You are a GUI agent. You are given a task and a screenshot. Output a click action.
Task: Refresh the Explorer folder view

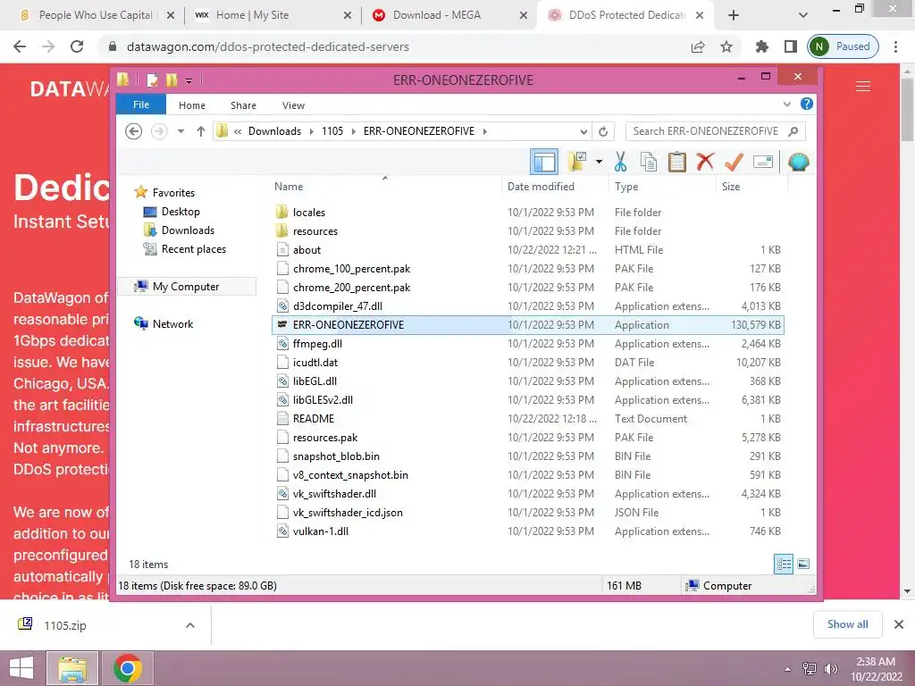[x=603, y=131]
